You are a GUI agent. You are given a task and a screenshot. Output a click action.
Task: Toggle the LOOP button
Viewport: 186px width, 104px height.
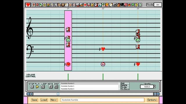coord(43,87)
